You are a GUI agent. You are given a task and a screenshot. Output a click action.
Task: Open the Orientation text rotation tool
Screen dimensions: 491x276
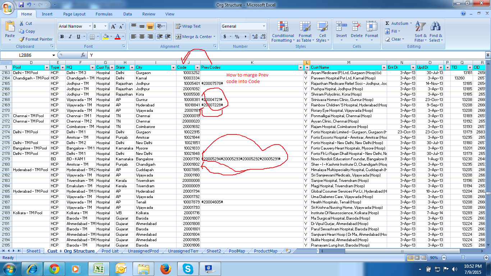coord(161,26)
